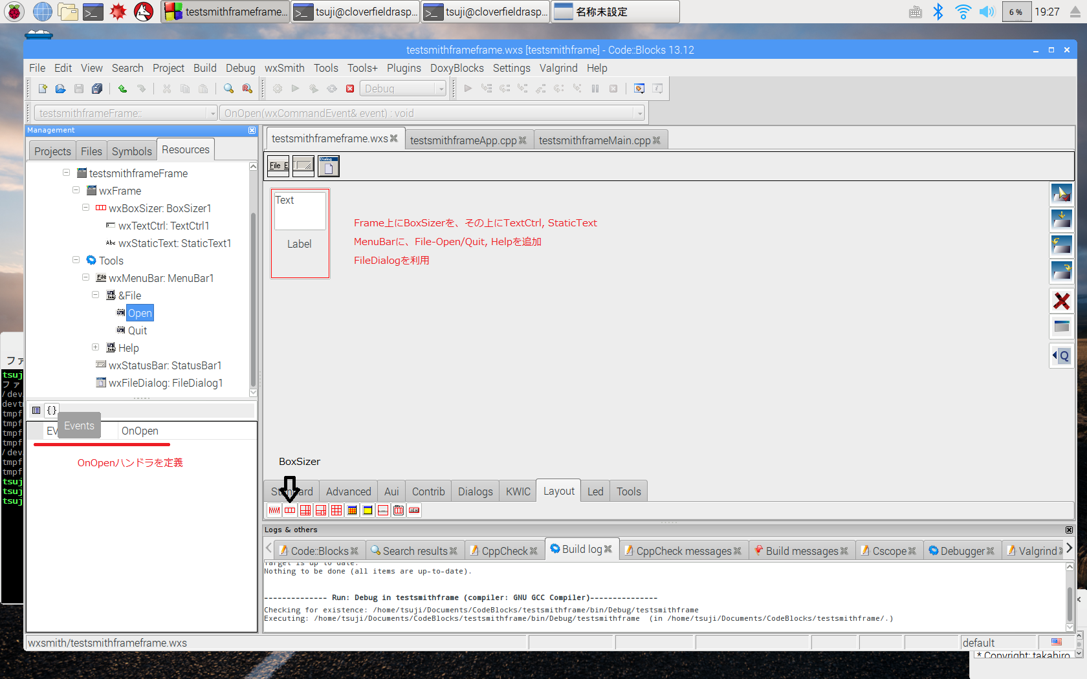
Task: Close the testsmithframeApp.cpp tab
Action: [x=522, y=140]
